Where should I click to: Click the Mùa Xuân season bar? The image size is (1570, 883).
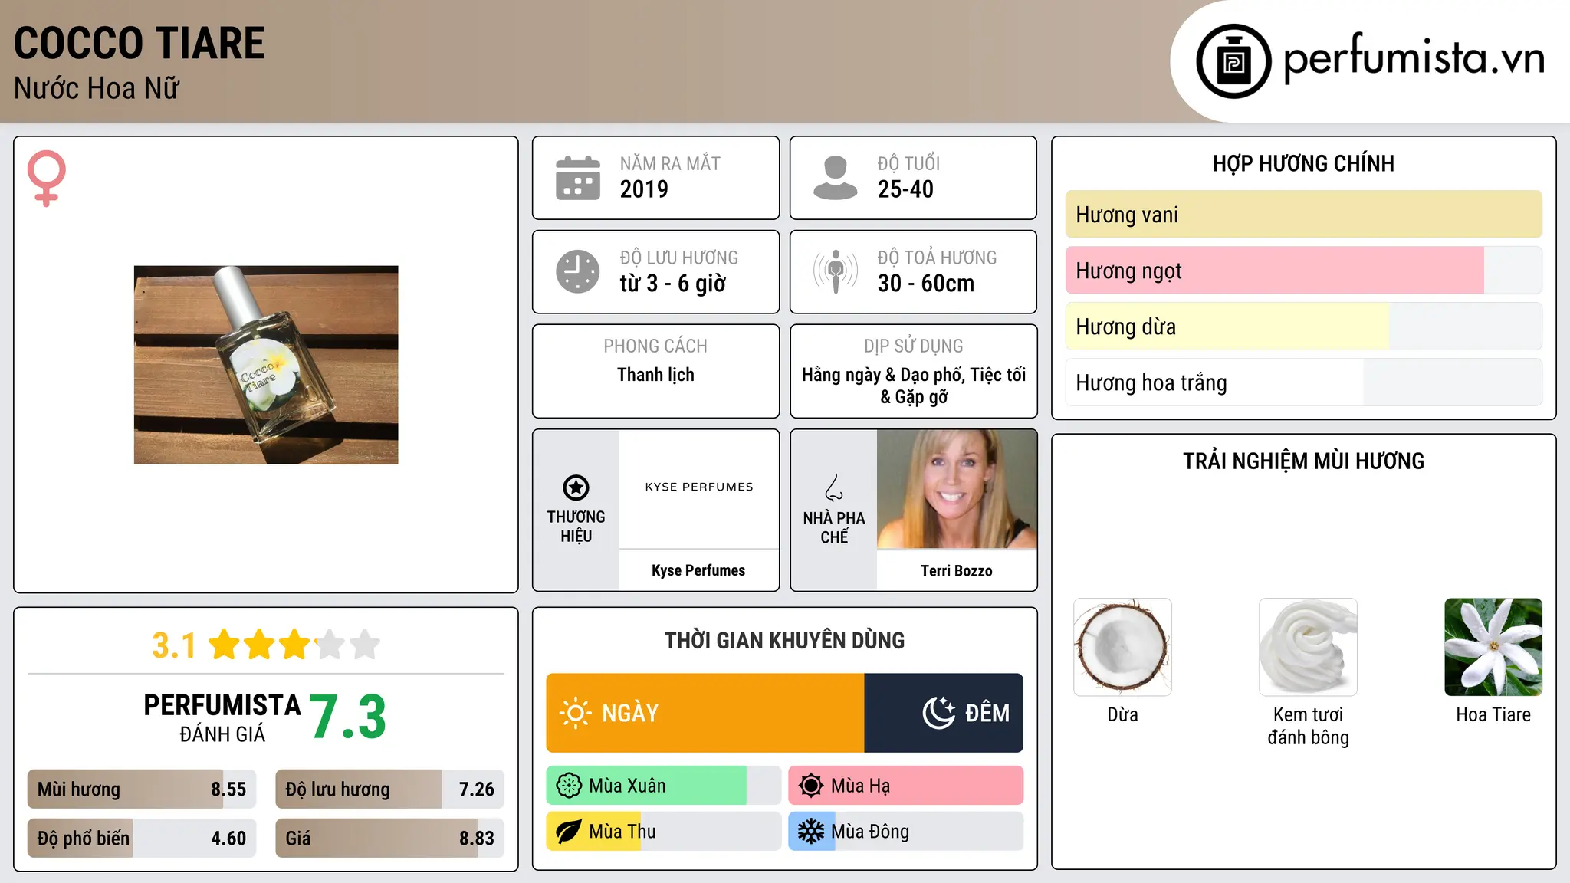664,786
